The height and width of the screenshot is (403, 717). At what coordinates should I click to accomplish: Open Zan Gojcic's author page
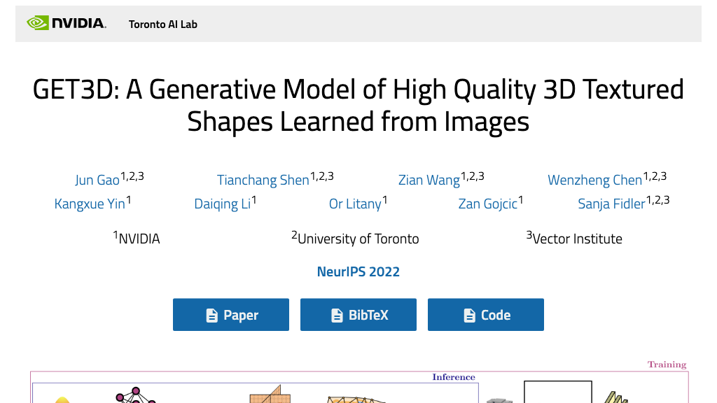click(x=487, y=204)
